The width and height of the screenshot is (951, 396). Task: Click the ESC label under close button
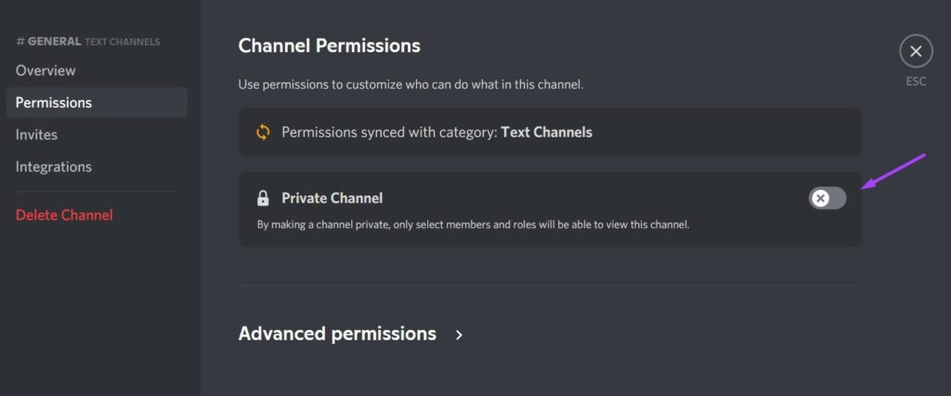click(x=916, y=82)
